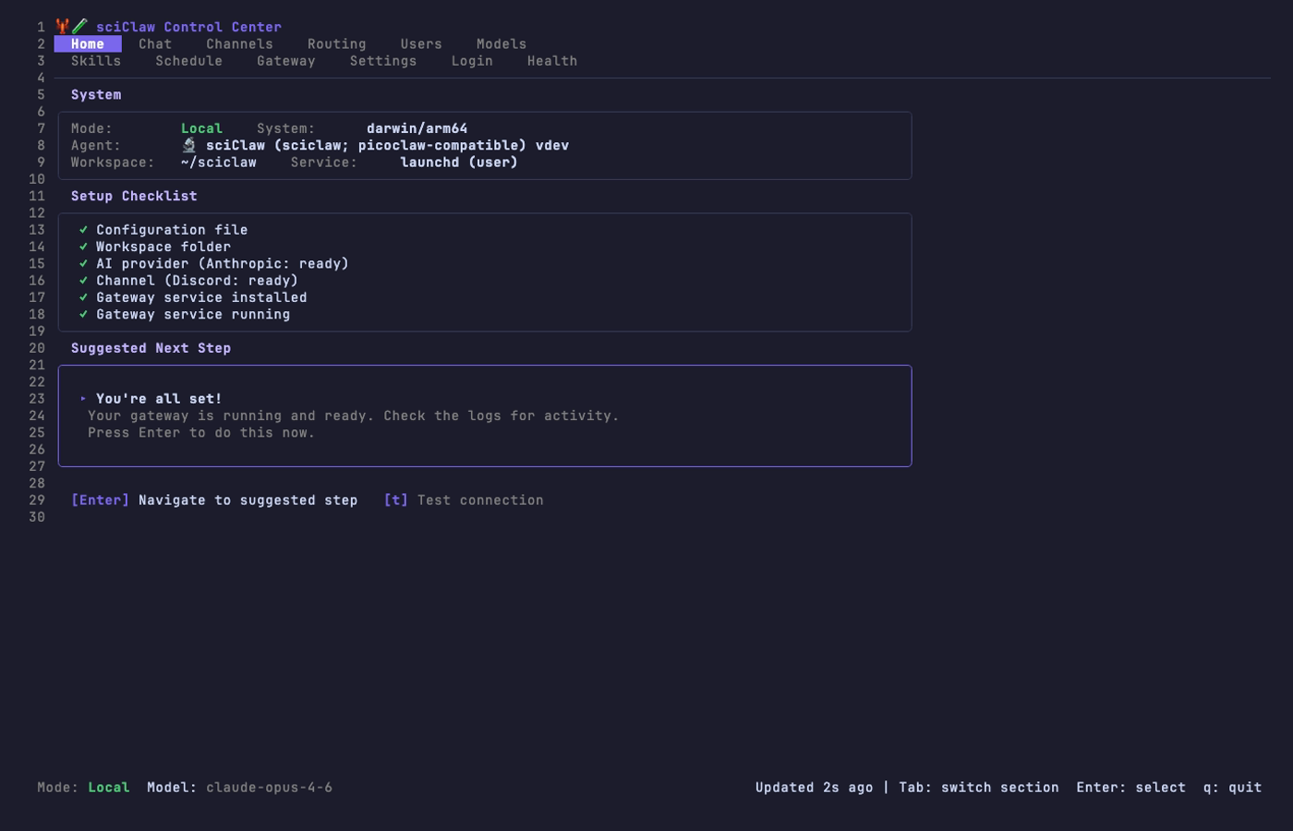Click the checkmark beside "Gateway service installed"

coord(84,296)
